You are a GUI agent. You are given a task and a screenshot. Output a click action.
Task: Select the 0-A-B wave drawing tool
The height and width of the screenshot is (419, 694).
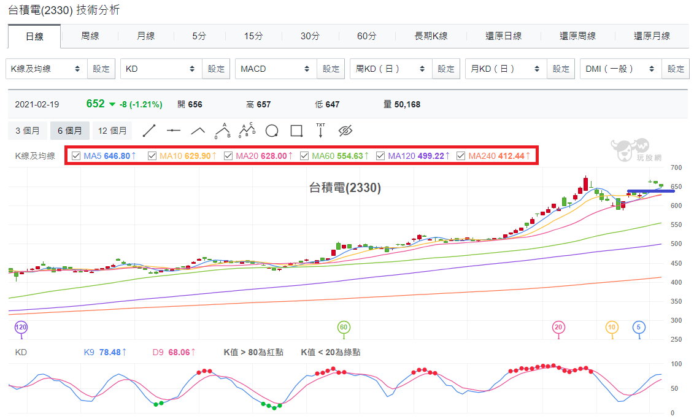223,131
